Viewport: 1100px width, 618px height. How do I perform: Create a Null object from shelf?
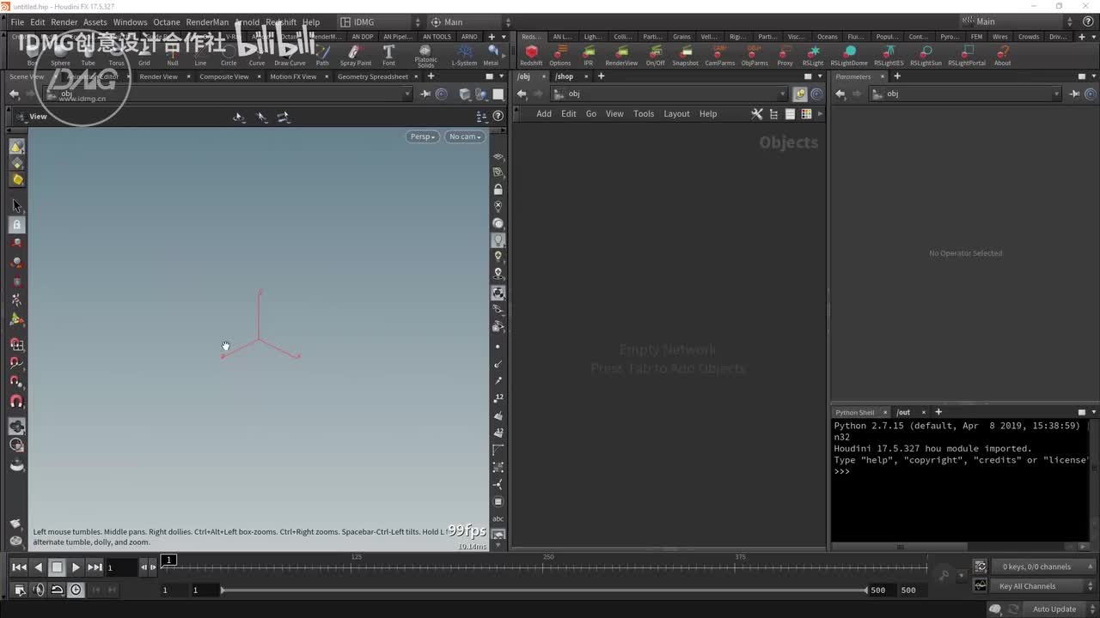click(x=173, y=56)
